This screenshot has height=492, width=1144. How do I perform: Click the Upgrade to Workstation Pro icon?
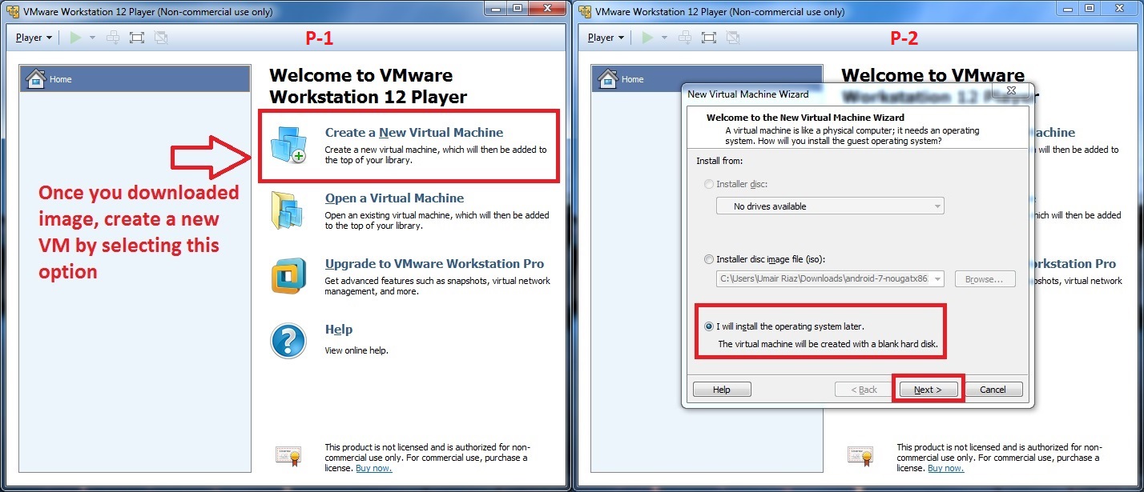click(288, 277)
